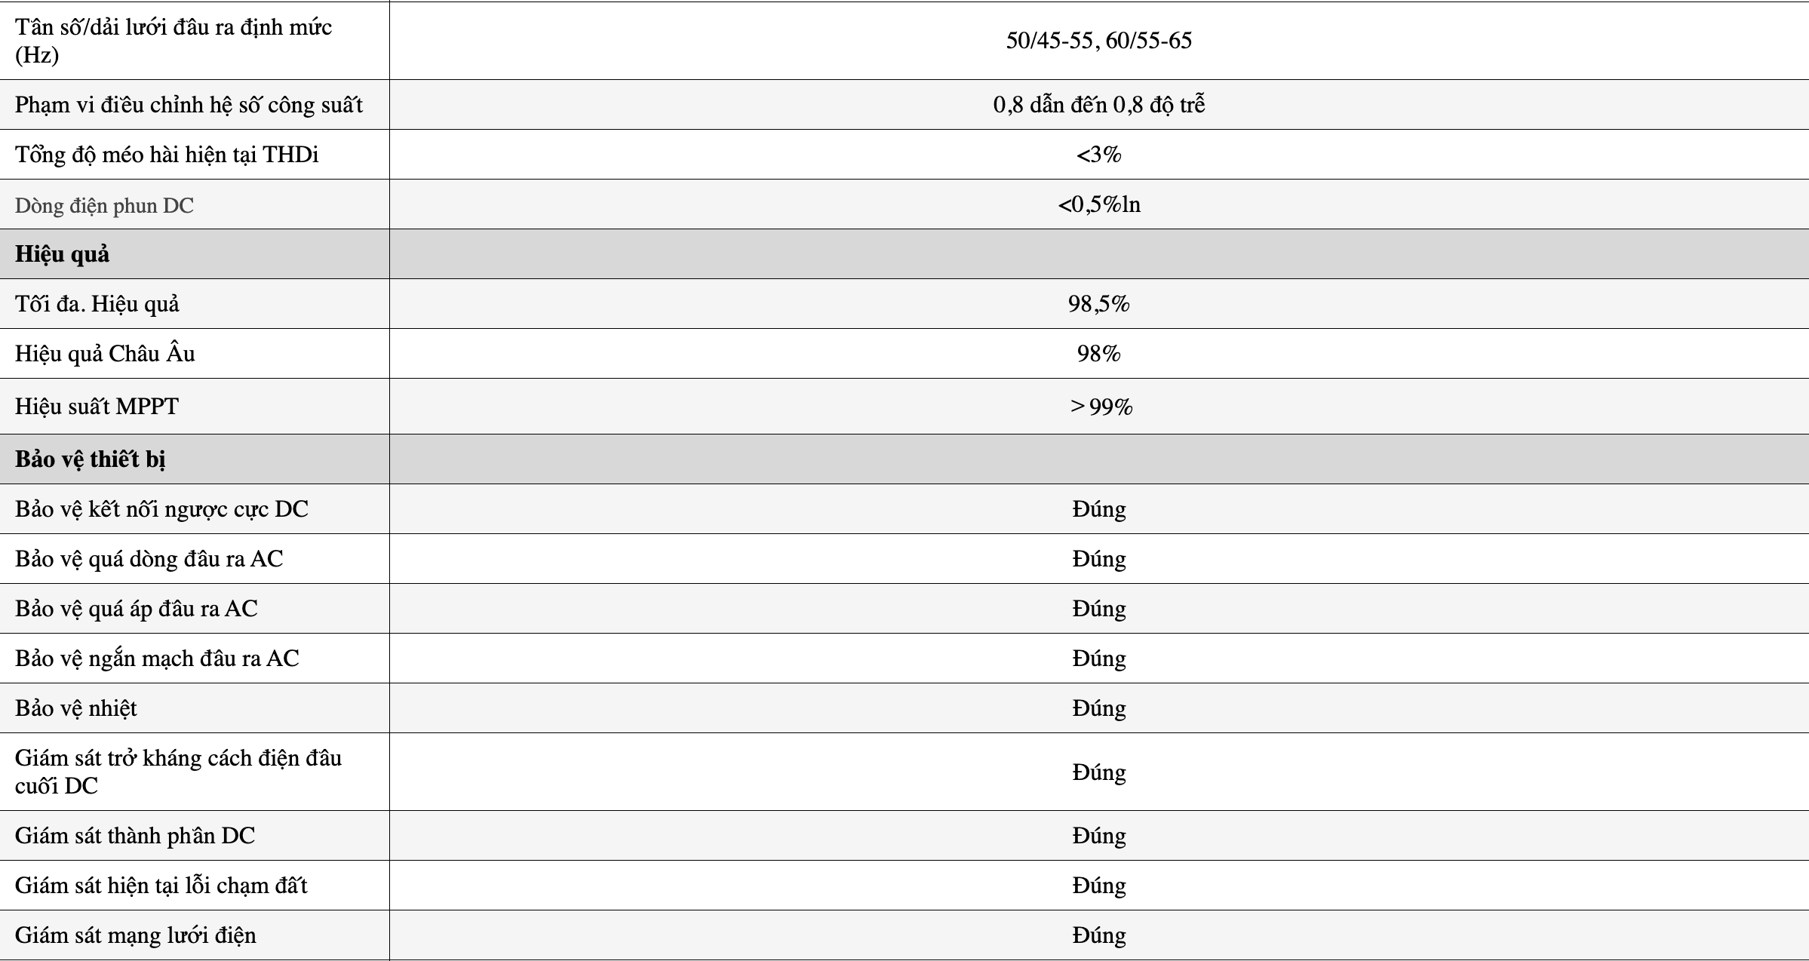Click Bảo vệ ngắn mạch đầu ra AC
Viewport: 1809px width, 961px height.
[x=157, y=659]
